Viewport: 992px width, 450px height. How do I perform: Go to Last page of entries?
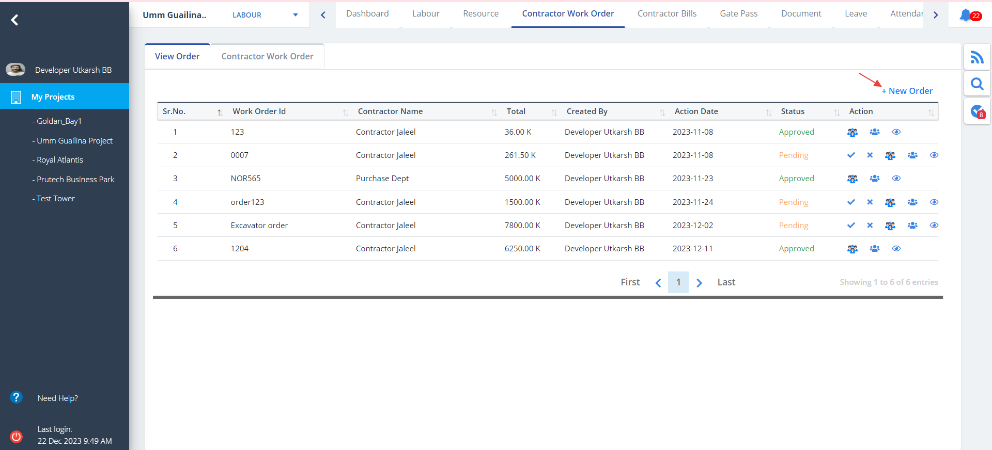(x=726, y=282)
